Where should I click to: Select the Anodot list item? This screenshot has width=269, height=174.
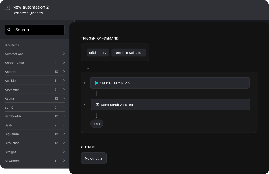35,72
